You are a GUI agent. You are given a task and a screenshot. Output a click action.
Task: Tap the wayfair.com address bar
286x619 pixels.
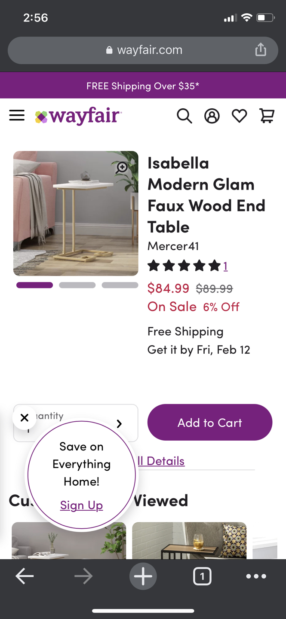tap(143, 50)
